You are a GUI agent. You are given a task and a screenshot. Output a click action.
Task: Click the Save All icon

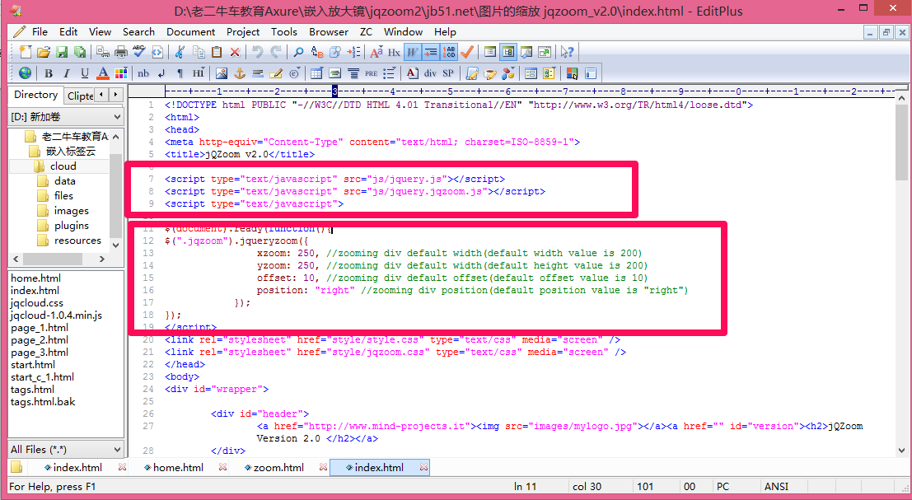pyautogui.click(x=80, y=53)
